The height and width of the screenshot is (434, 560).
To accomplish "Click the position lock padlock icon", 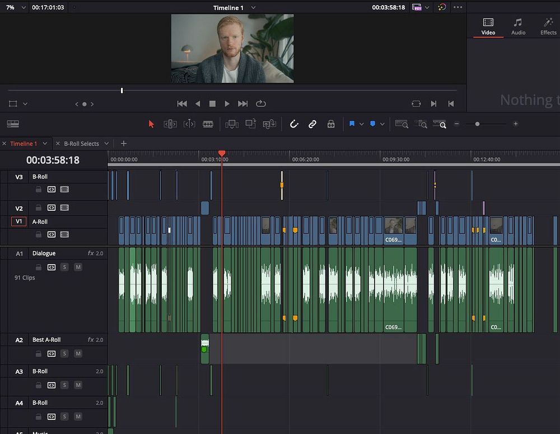I will click(x=331, y=124).
